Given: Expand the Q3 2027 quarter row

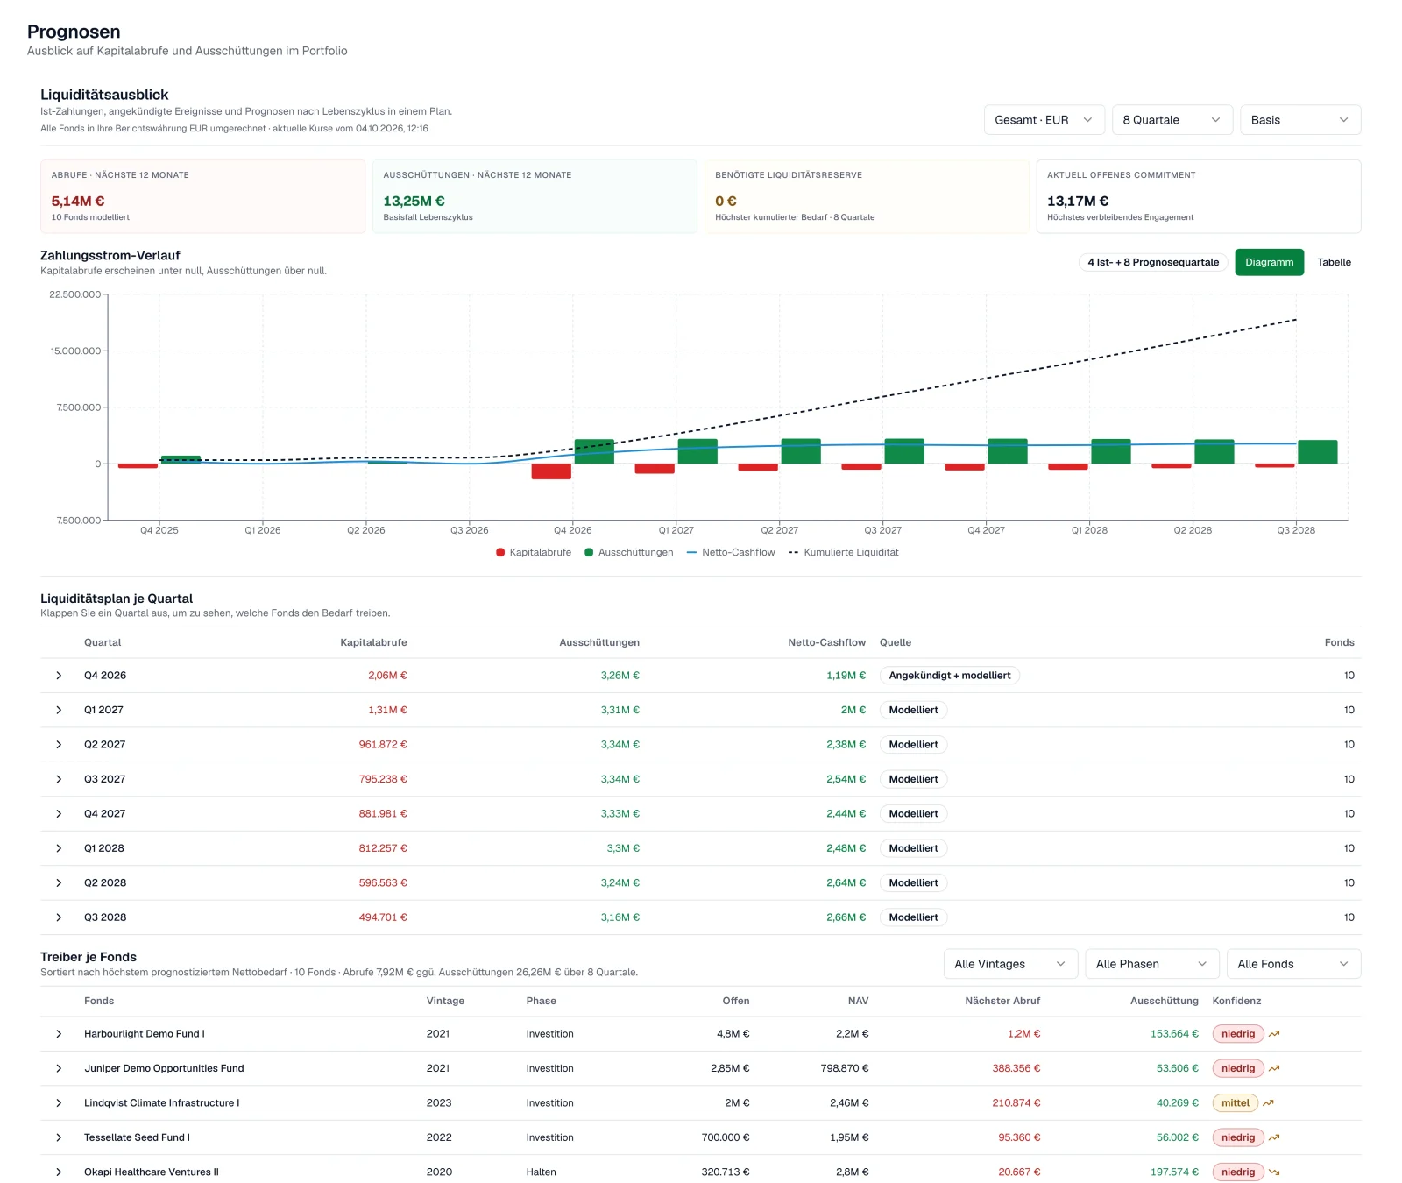Looking at the screenshot, I should tap(59, 779).
